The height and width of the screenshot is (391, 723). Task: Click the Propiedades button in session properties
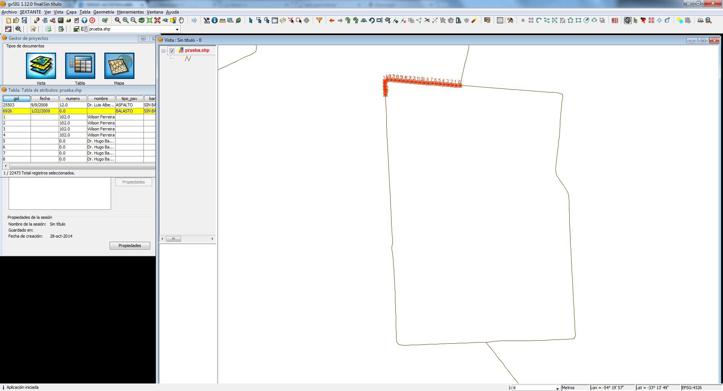[130, 246]
